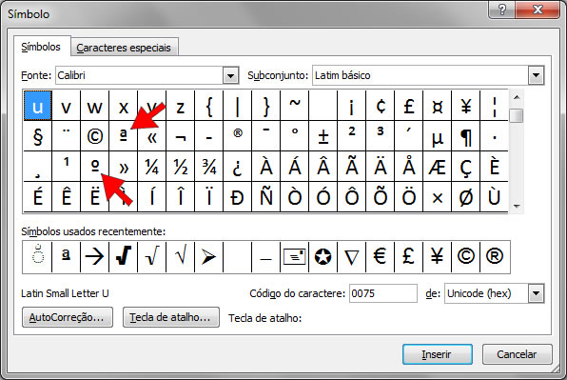The image size is (567, 380).
Task: Pick the copyright © symbol in the main character grid
Action: (95, 135)
